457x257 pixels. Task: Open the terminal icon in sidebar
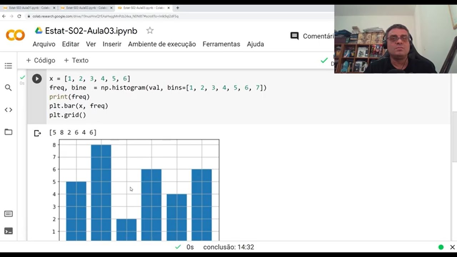coord(8,231)
